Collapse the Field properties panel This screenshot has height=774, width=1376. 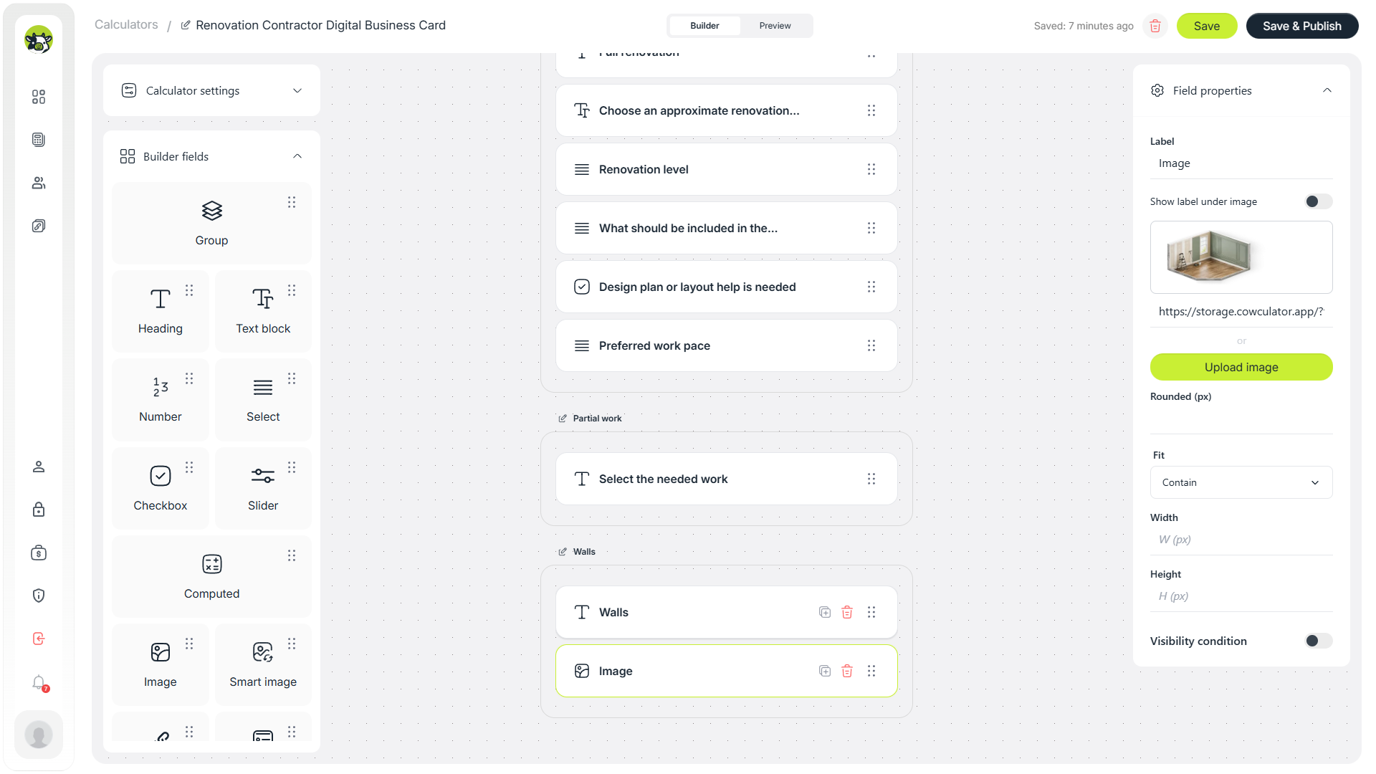pyautogui.click(x=1327, y=90)
